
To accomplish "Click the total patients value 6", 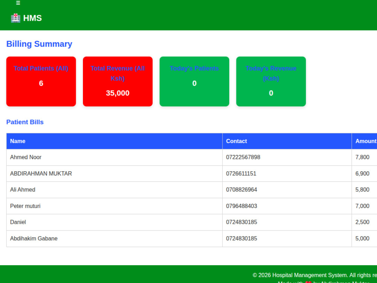I will pyautogui.click(x=41, y=83).
